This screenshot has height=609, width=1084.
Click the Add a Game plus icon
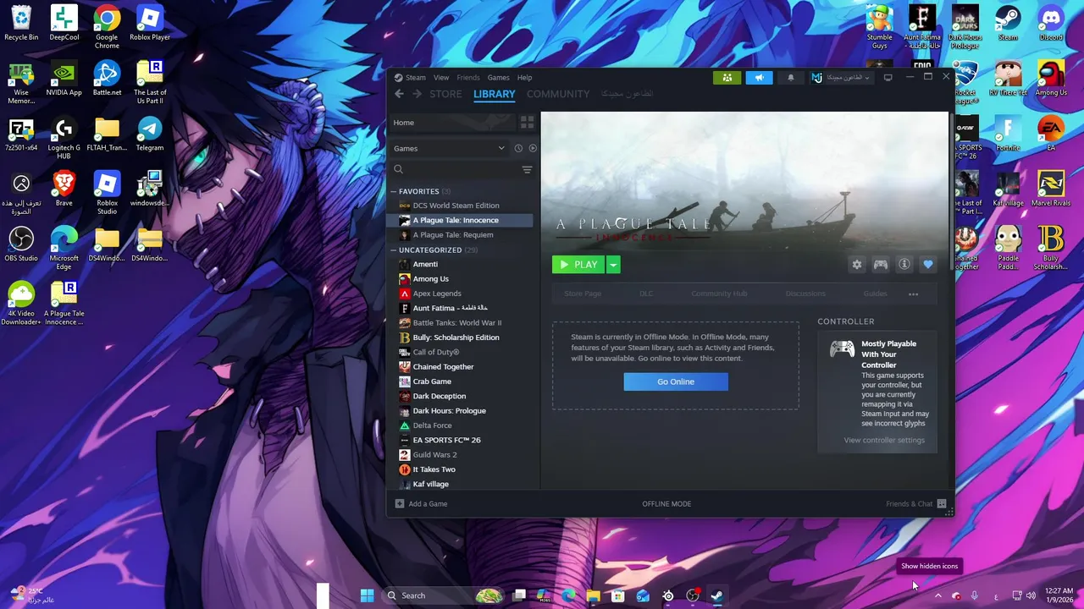(x=400, y=504)
